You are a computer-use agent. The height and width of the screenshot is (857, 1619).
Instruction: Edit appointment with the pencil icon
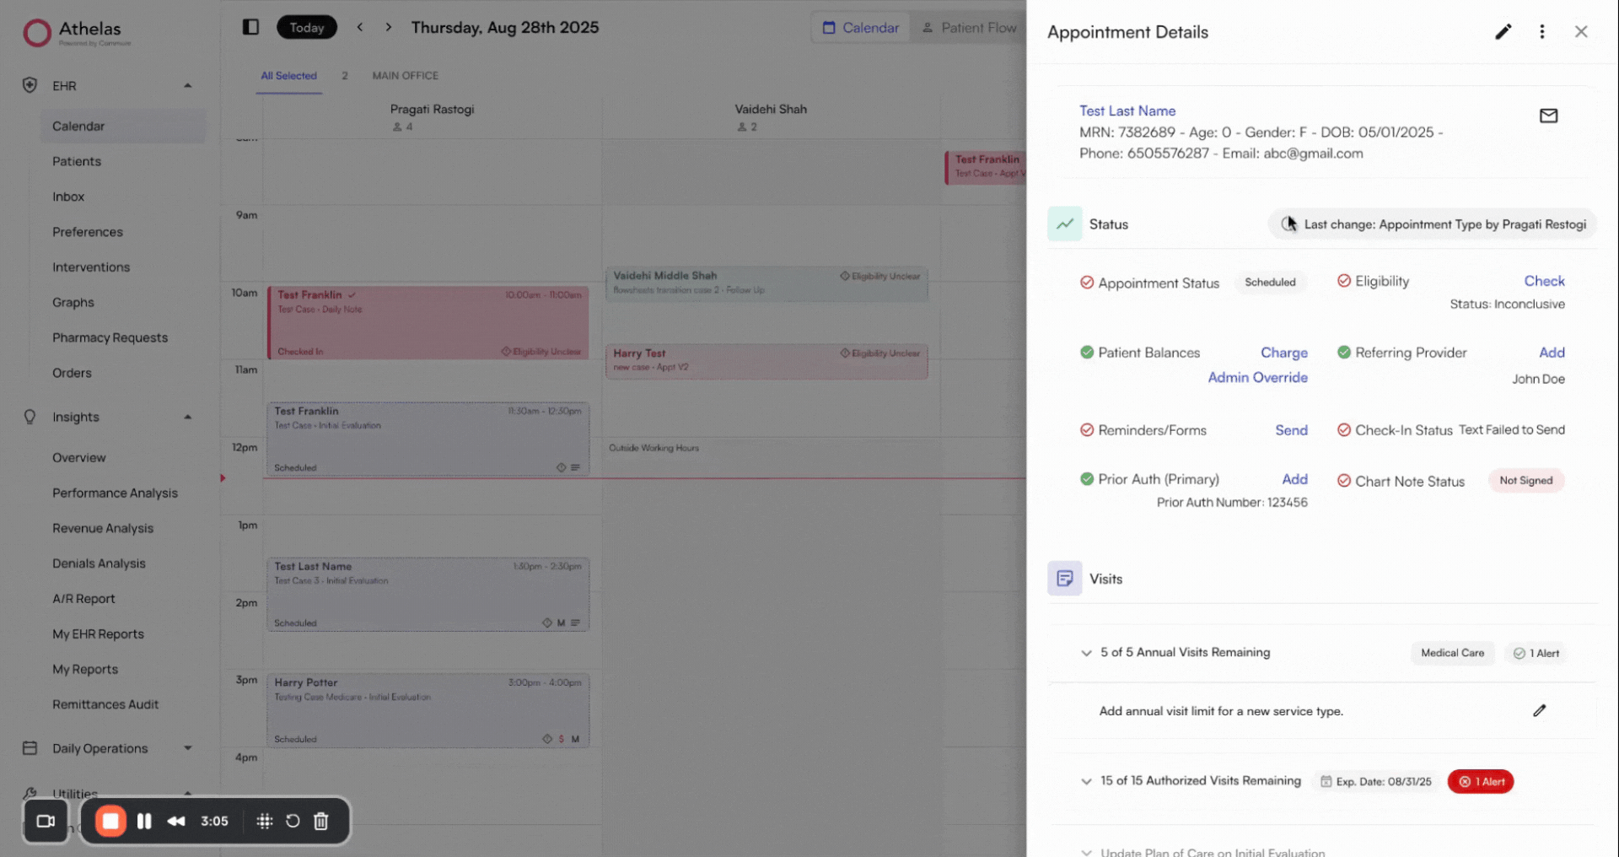pyautogui.click(x=1503, y=32)
